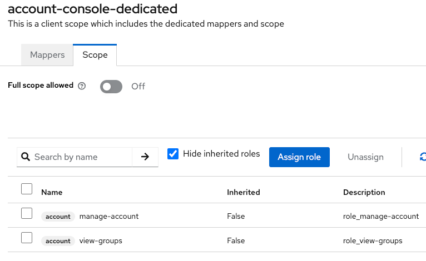Open help for Full scope allowed

tap(82, 86)
